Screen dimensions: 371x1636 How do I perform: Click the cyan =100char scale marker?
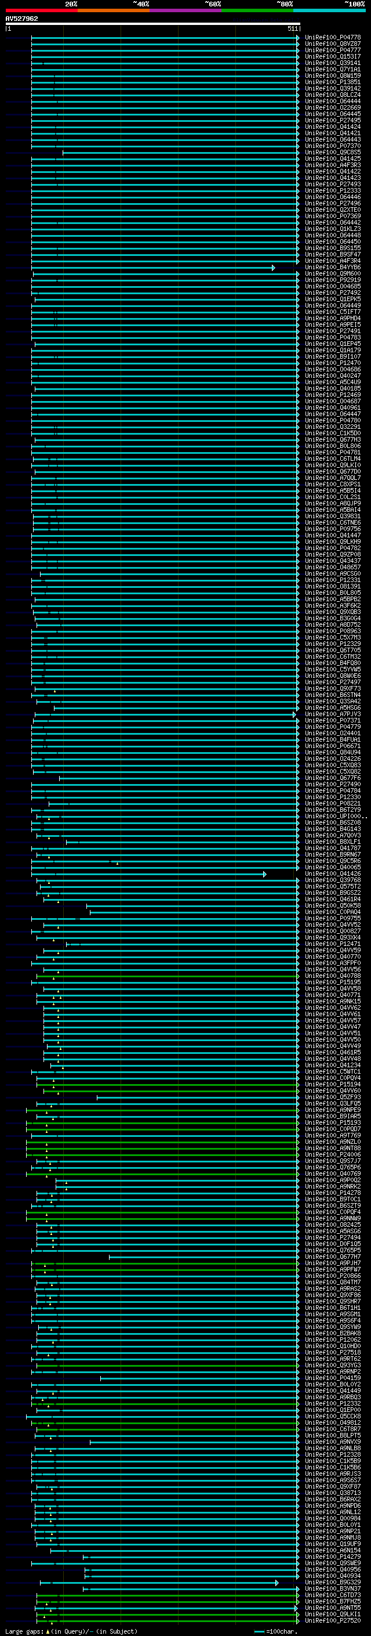click(259, 1631)
